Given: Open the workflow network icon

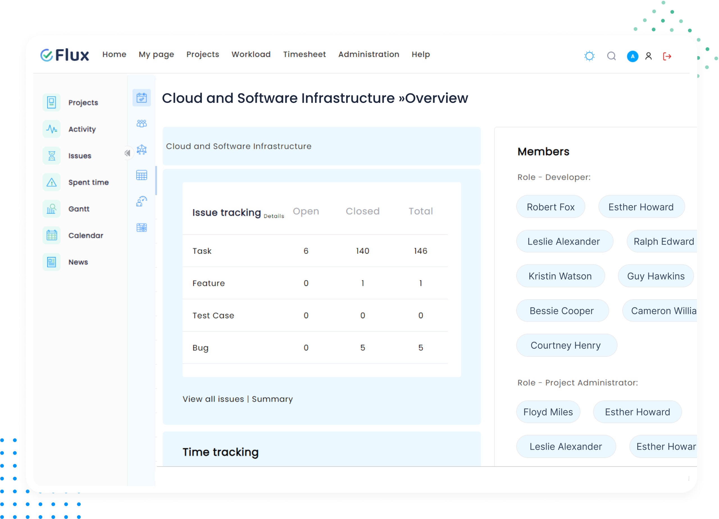Looking at the screenshot, I should pyautogui.click(x=141, y=149).
